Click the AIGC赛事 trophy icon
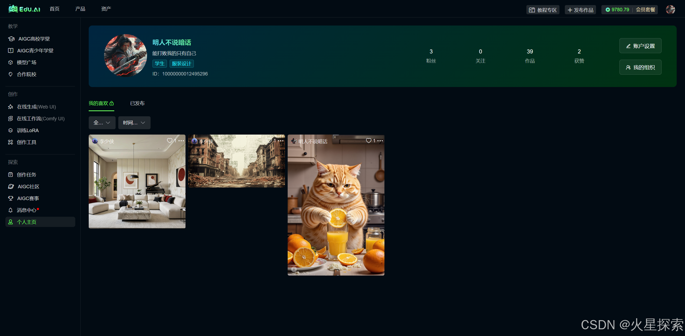The image size is (685, 336). (x=10, y=198)
